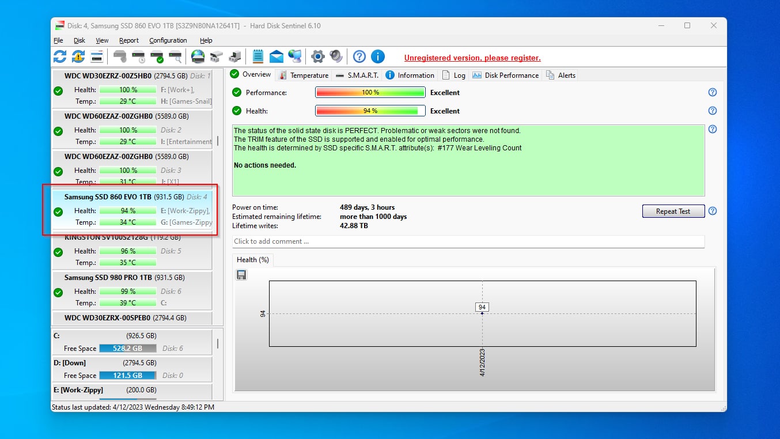Switch to the Disk Performance tab
The image size is (780, 439).
tap(505, 75)
